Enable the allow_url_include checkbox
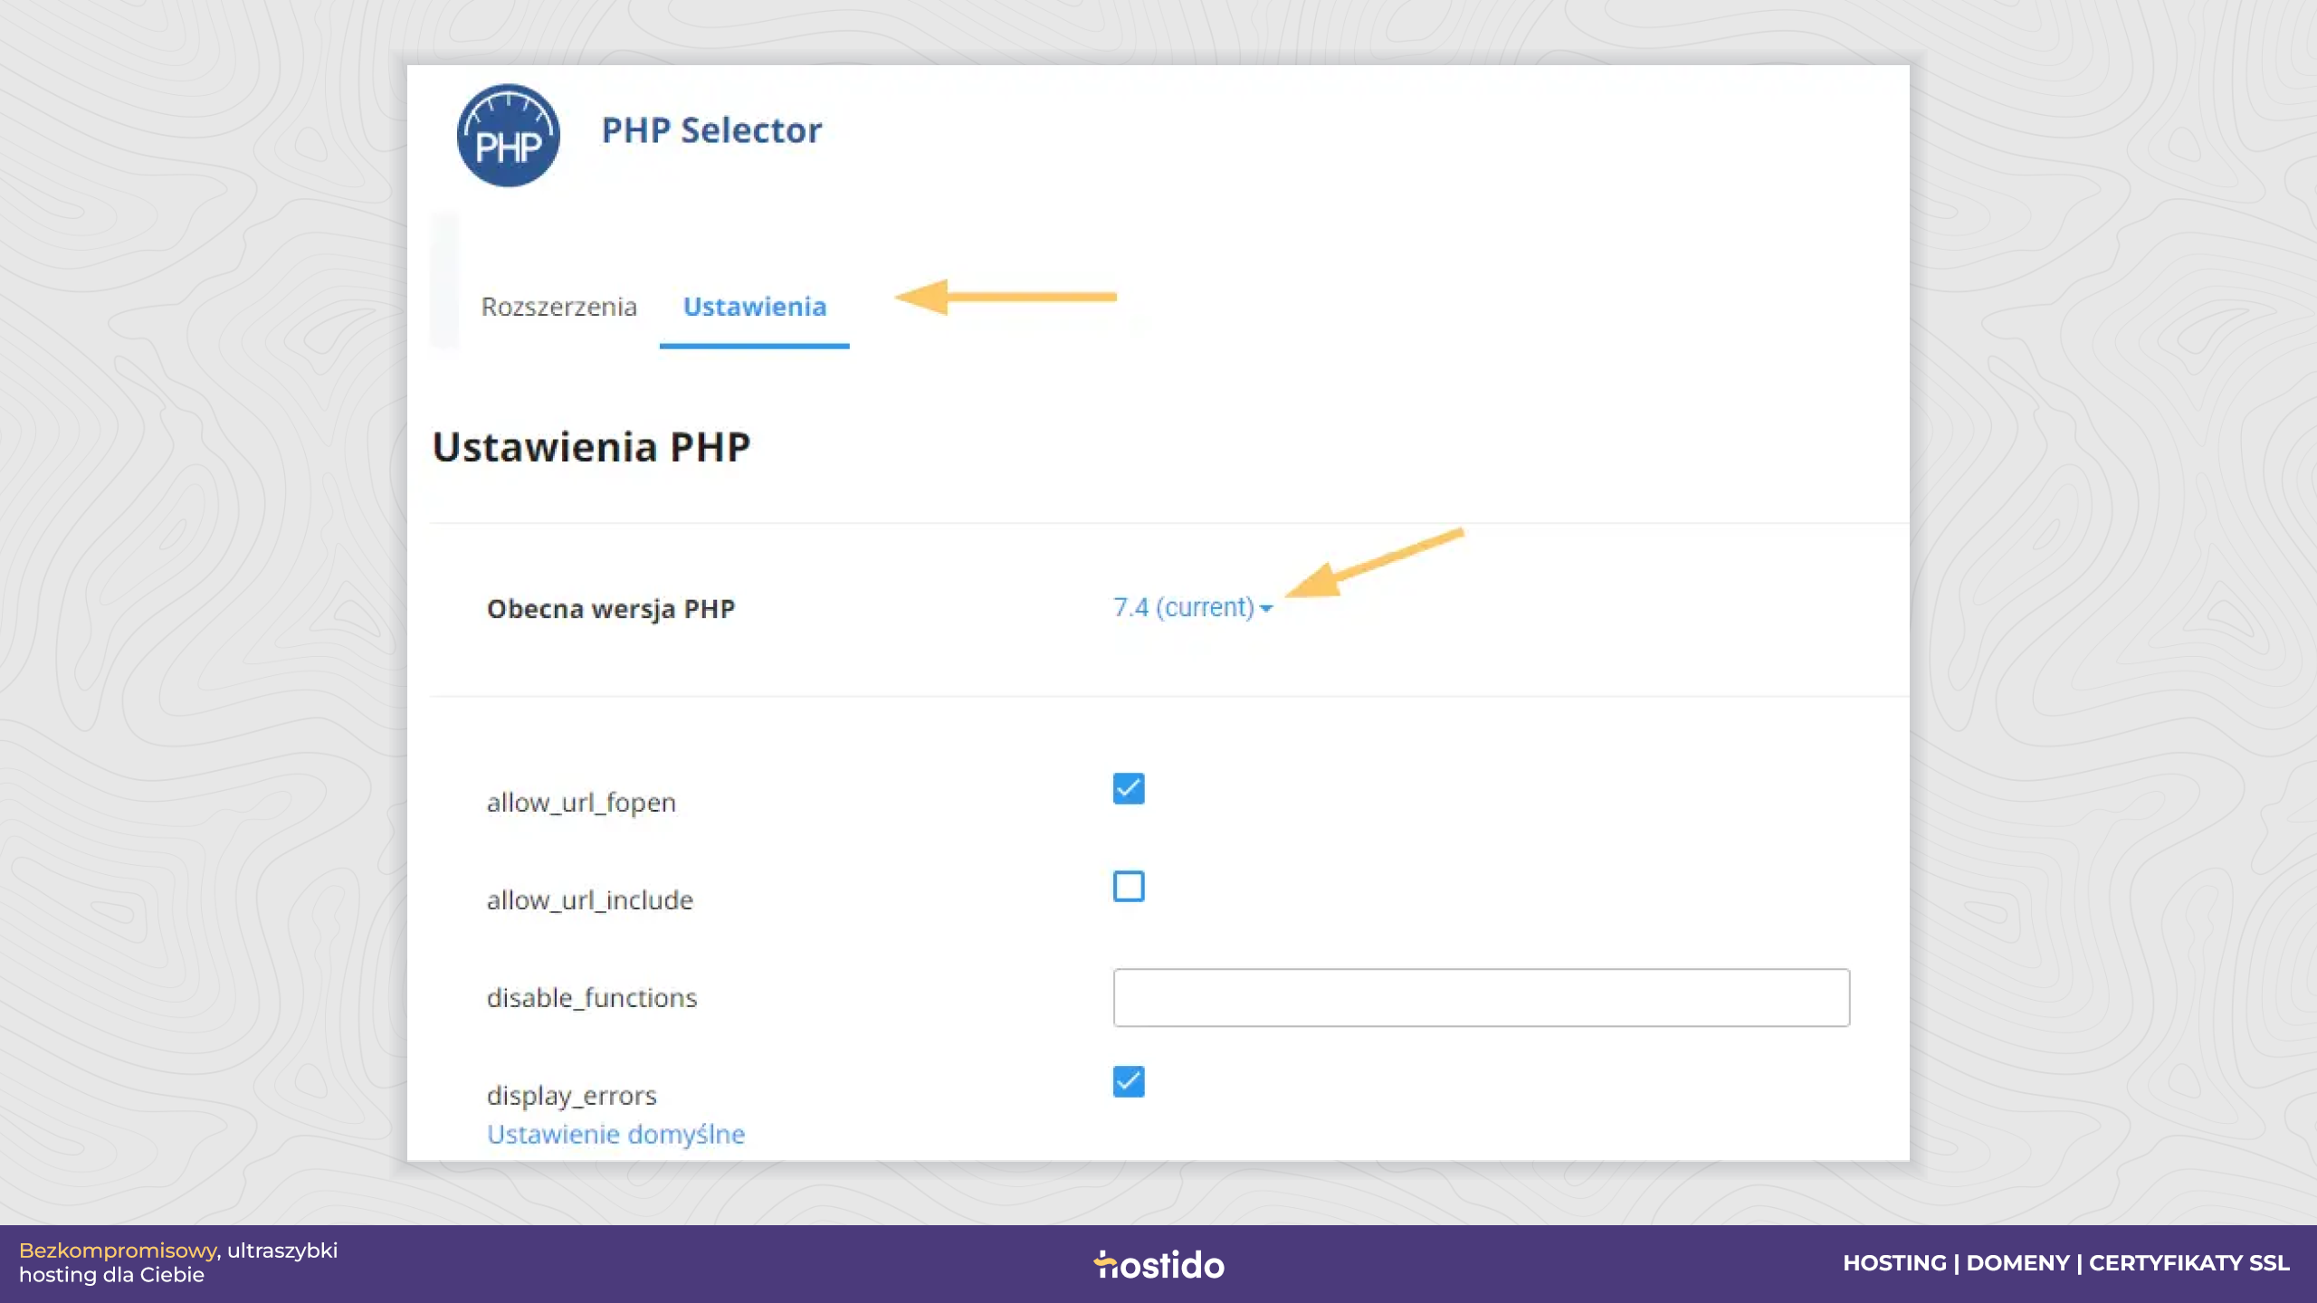This screenshot has width=2317, height=1303. [x=1129, y=886]
